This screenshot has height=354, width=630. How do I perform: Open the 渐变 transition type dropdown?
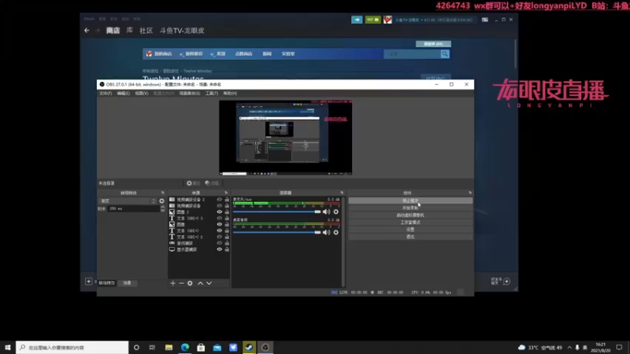(x=128, y=201)
